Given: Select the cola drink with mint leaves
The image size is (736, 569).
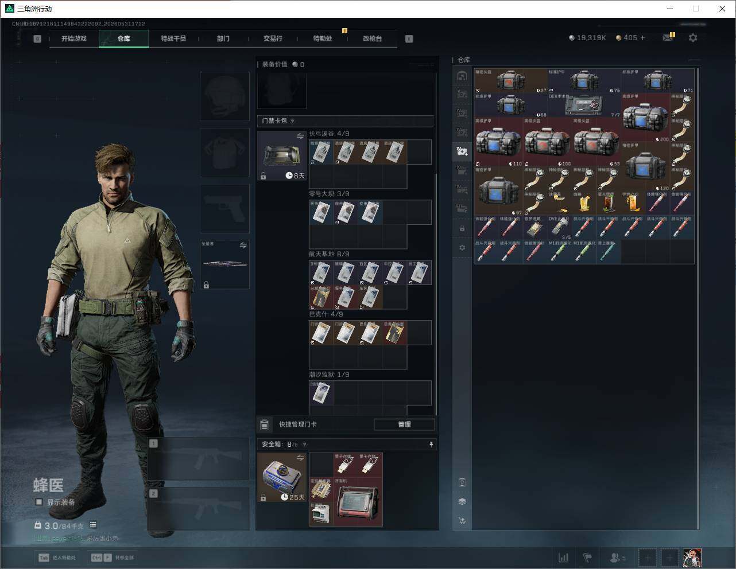Looking at the screenshot, I should 609,204.
